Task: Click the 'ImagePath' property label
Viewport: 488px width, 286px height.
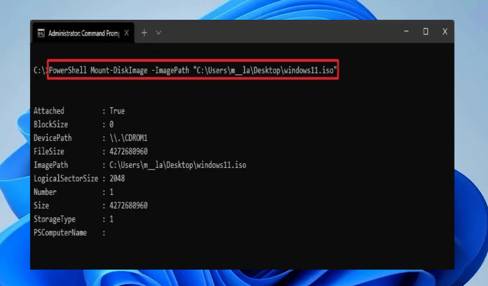Action: (x=51, y=165)
